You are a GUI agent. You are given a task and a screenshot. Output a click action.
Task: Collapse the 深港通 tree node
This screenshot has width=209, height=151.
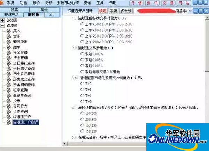click(2, 26)
